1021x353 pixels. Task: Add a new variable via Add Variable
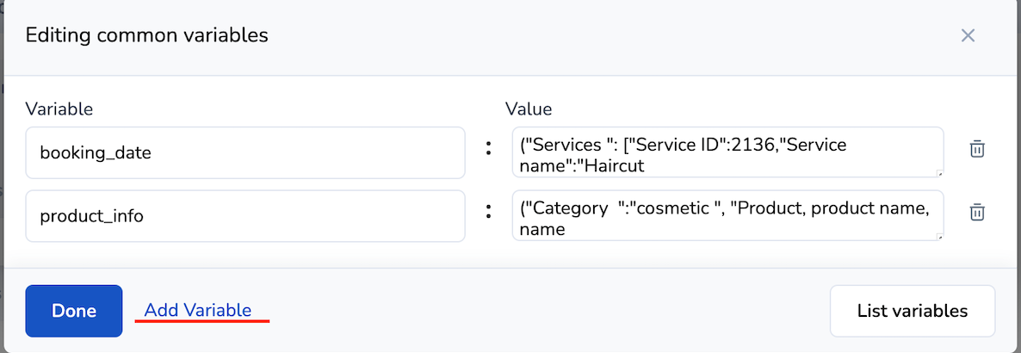(x=197, y=310)
